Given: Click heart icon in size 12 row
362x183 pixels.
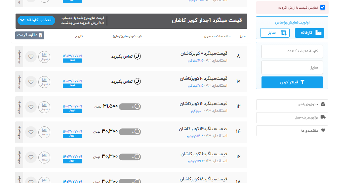Looking at the screenshot, I should click(x=31, y=107).
